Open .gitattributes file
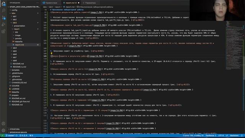245x138 pixels. click(17, 73)
